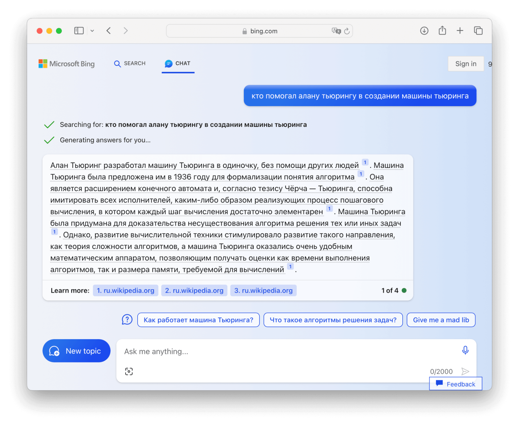Open image search via the camera icon
Viewport: 519px width, 426px height.
coord(129,371)
